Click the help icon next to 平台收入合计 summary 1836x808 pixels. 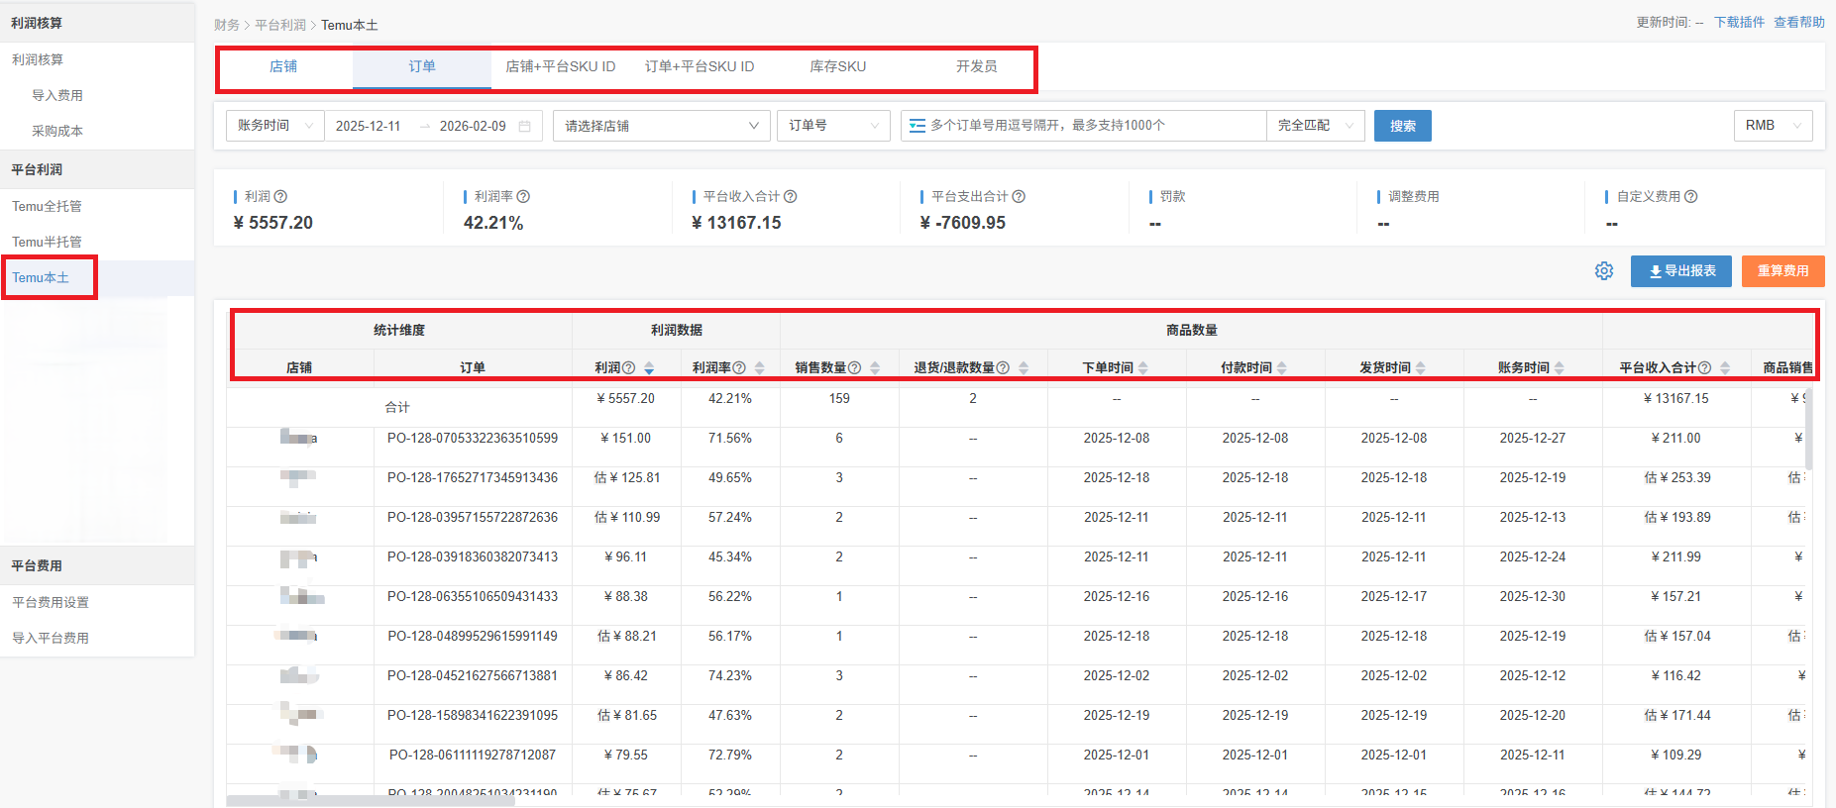click(x=790, y=197)
